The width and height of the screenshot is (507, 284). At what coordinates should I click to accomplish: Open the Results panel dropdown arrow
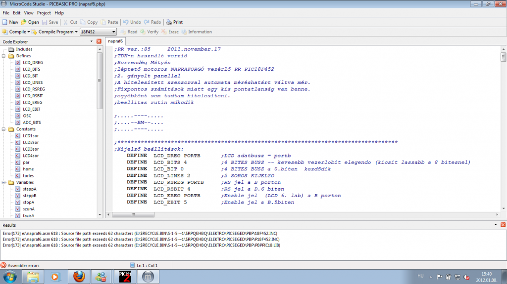(x=496, y=225)
